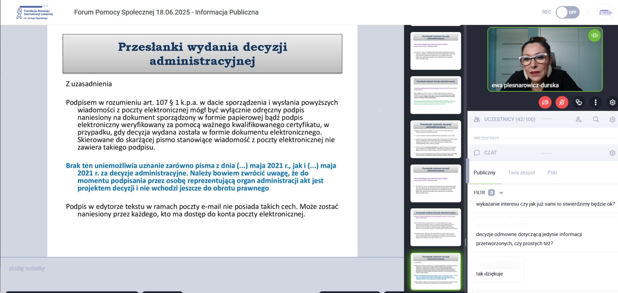
Task: Select the first fully visible slide thumbnail
Action: [436, 51]
